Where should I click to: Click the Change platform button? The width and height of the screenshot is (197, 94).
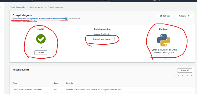click(x=164, y=58)
